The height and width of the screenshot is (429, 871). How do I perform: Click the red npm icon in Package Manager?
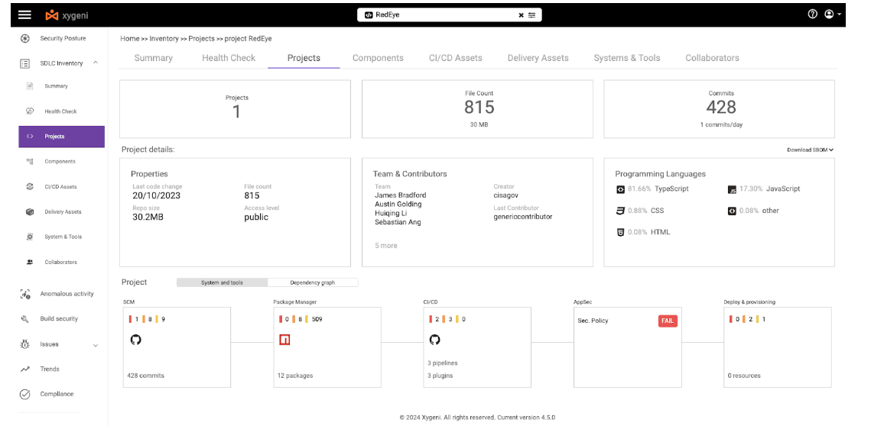tap(284, 340)
